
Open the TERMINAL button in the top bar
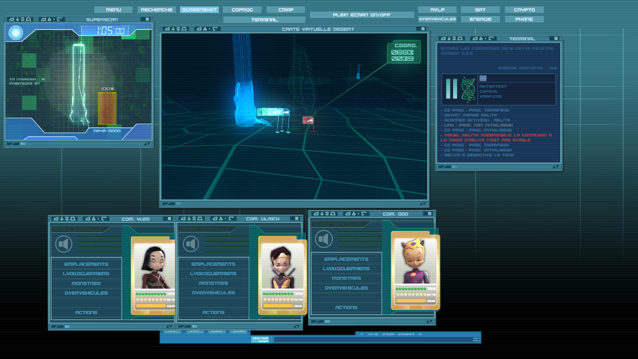pos(264,19)
